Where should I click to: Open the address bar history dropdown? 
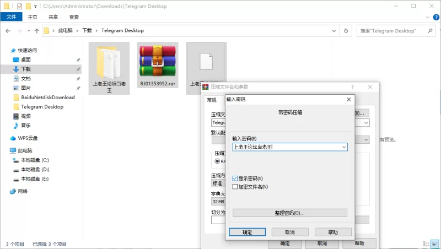tap(334, 31)
